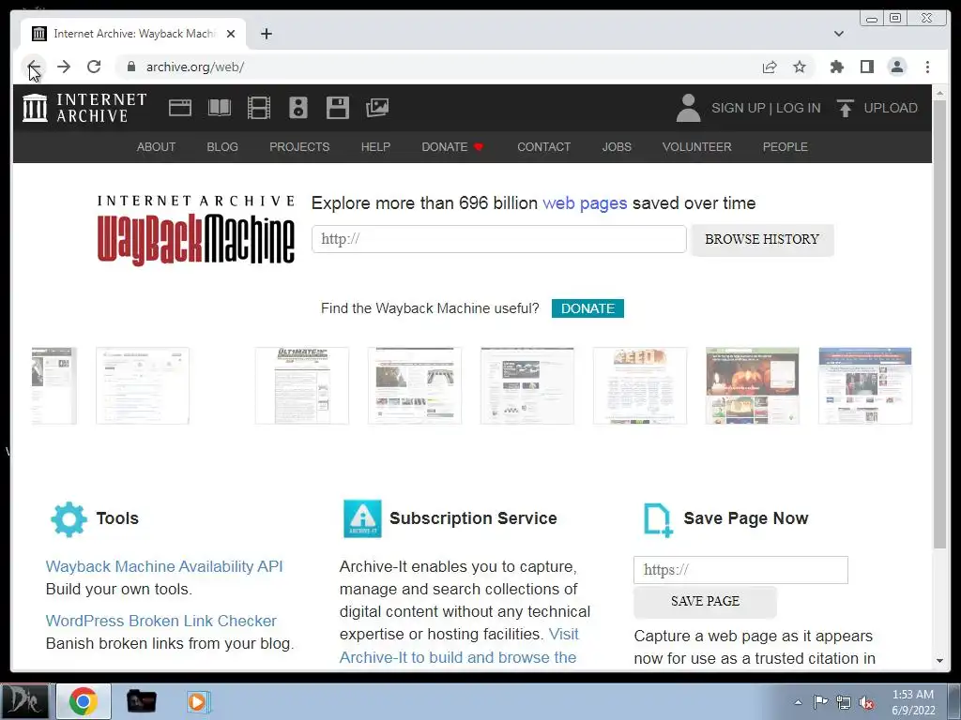
Task: Open the Audio speaker icon
Action: tap(298, 108)
